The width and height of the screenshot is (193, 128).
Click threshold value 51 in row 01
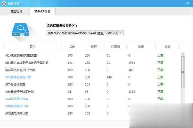tap(108, 56)
